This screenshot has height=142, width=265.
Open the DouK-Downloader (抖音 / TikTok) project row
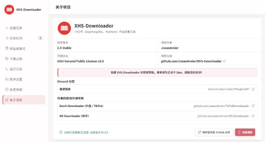(157, 106)
